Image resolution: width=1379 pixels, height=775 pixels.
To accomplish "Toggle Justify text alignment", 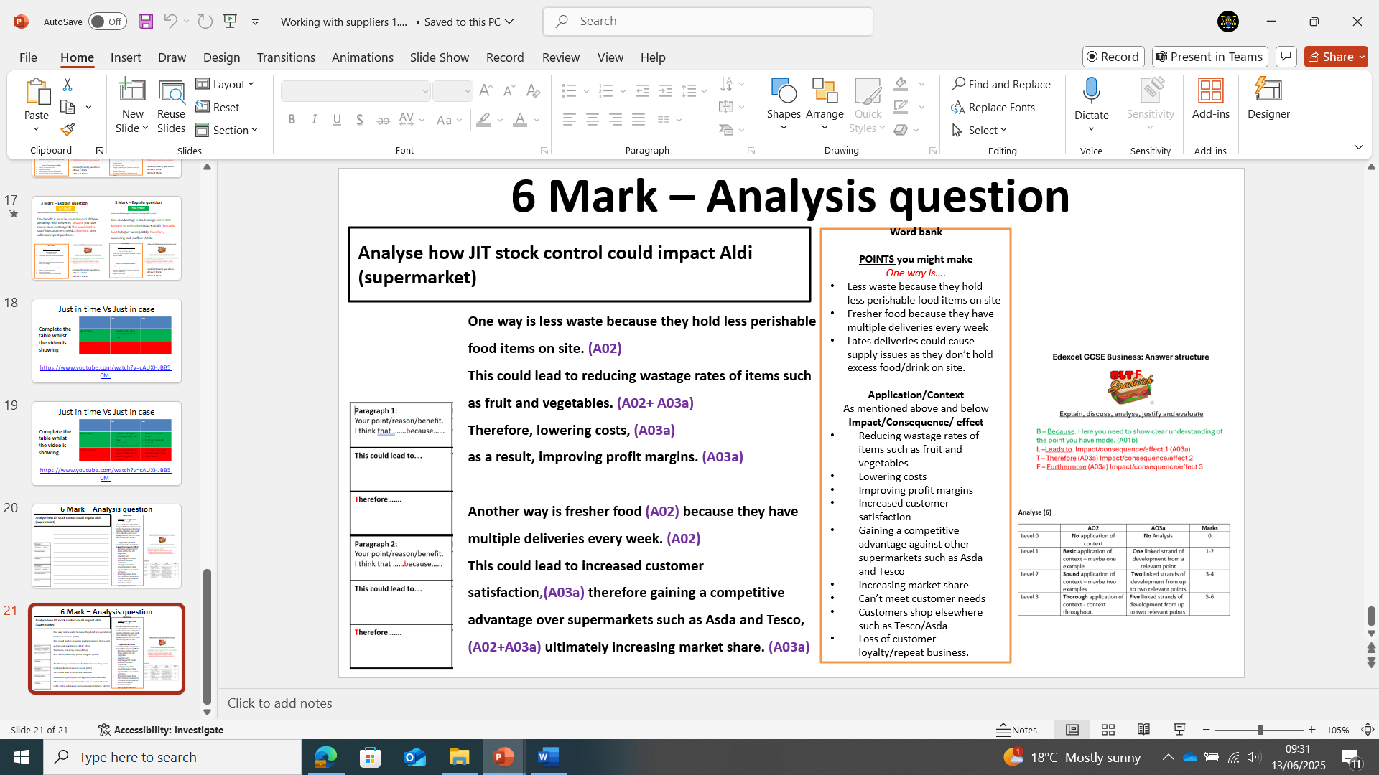I will (x=639, y=120).
